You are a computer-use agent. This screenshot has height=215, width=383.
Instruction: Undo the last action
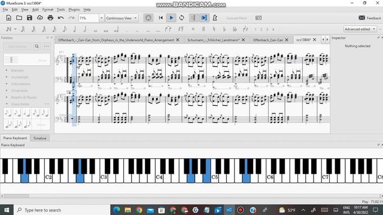coord(61,18)
